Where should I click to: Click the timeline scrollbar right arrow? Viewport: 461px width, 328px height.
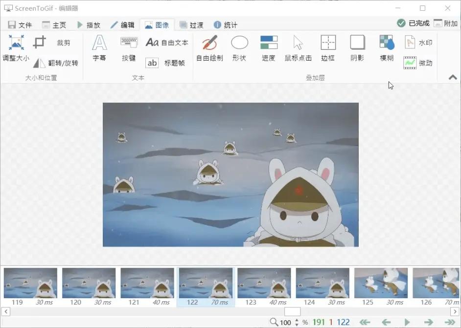(x=455, y=311)
